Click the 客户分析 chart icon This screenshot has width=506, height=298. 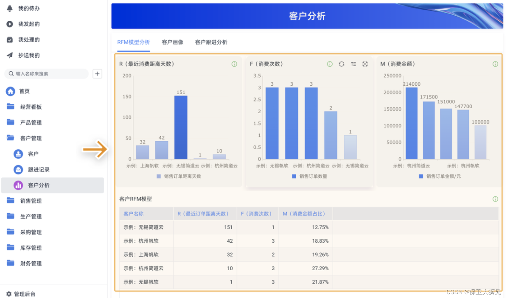18,185
